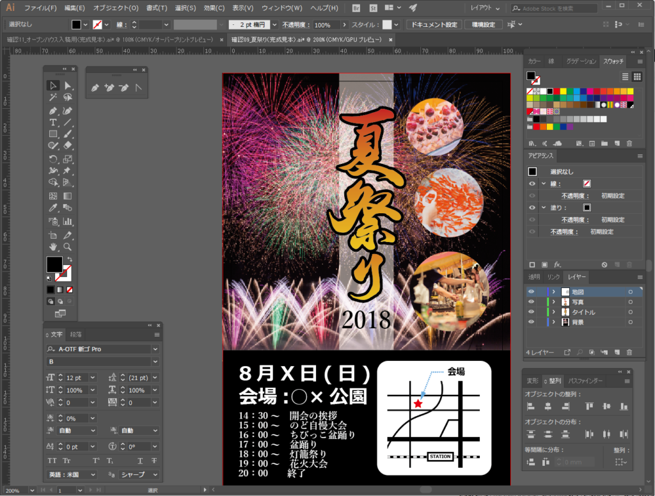Screen dimensions: 655x496
Task: Pick the red swatch in Swatches panel
Action: click(557, 91)
